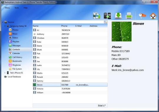Viewport: 159px width, 112px height.
Task: Open the Help menu
Action: click(x=25, y=8)
